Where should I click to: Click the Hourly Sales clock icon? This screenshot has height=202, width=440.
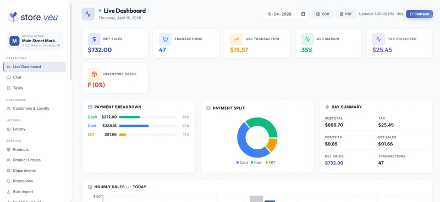pyautogui.click(x=90, y=187)
